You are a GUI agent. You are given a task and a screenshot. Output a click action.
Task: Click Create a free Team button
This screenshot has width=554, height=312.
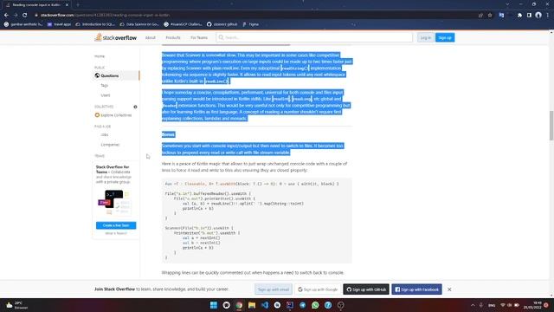pos(116,225)
